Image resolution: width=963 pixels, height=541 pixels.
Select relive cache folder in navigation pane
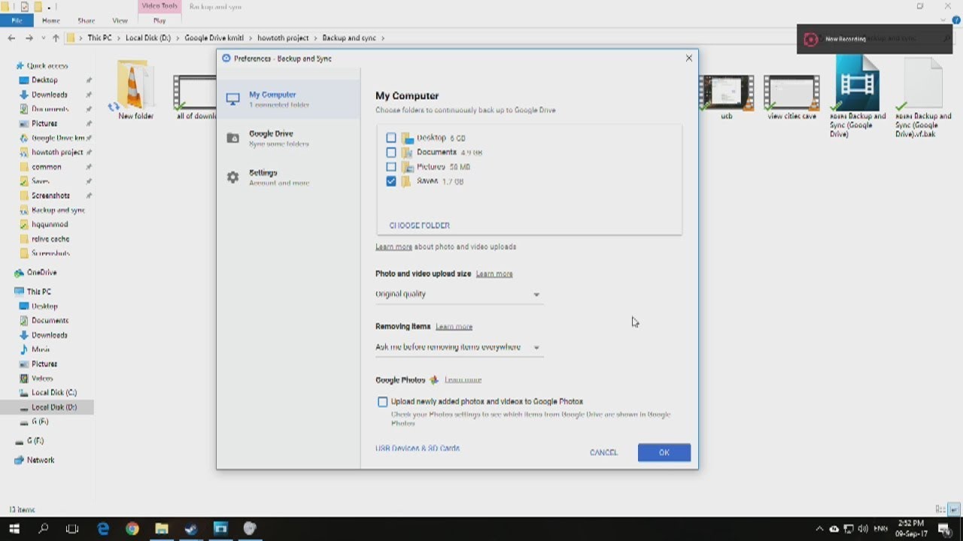click(x=50, y=239)
